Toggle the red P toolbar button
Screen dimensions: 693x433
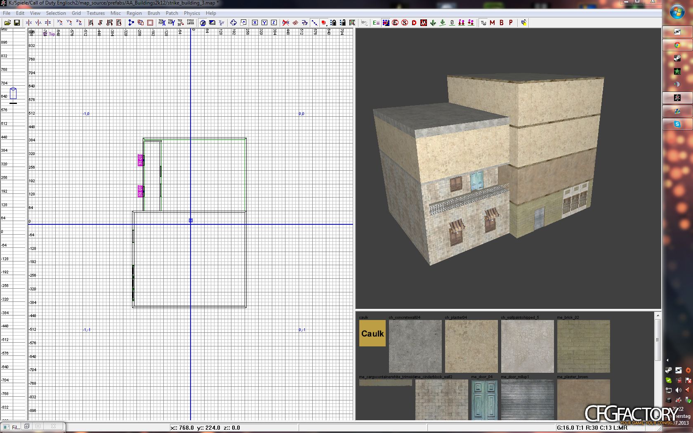511,23
